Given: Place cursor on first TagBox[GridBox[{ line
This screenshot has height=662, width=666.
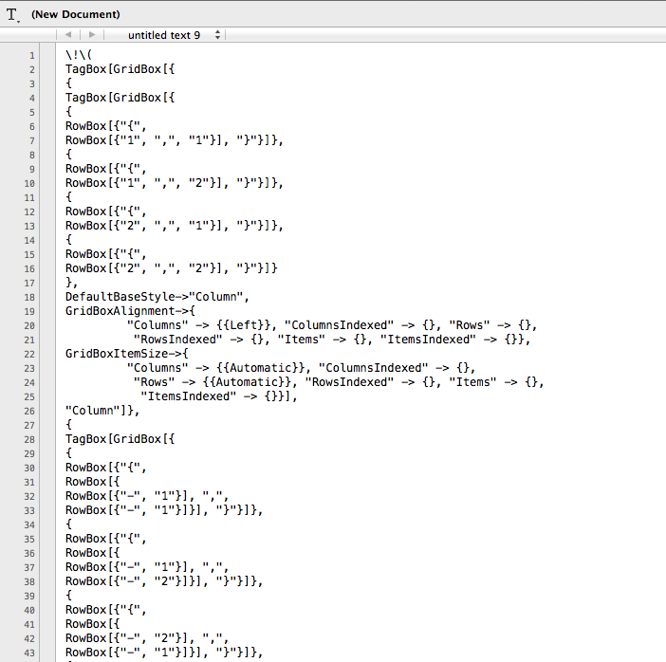Looking at the screenshot, I should point(120,69).
